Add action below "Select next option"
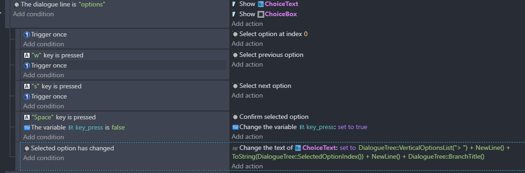The width and height of the screenshot is (525, 173). click(247, 95)
